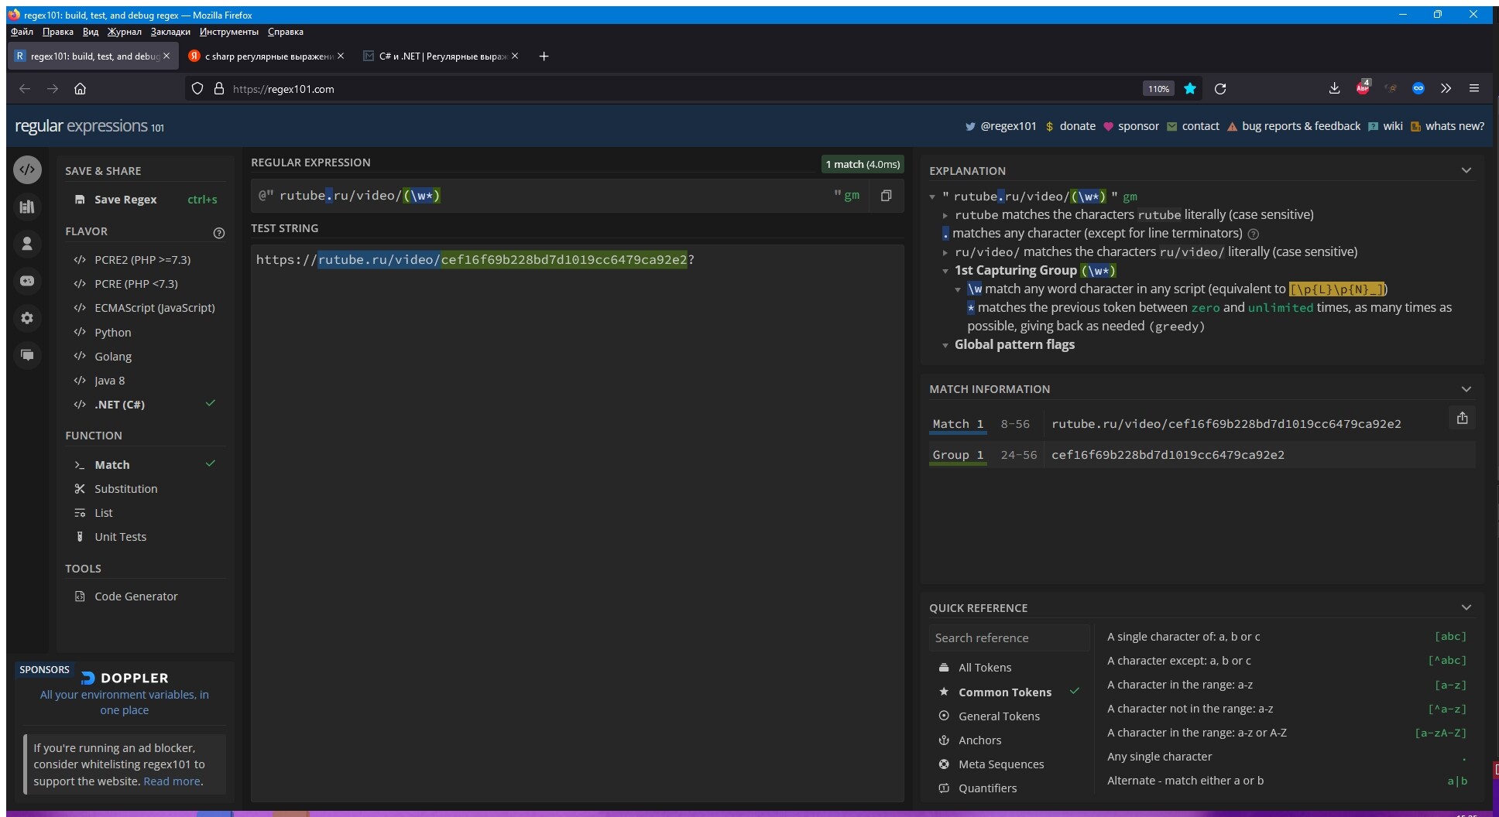Click the bookmark star icon

pyautogui.click(x=1190, y=89)
